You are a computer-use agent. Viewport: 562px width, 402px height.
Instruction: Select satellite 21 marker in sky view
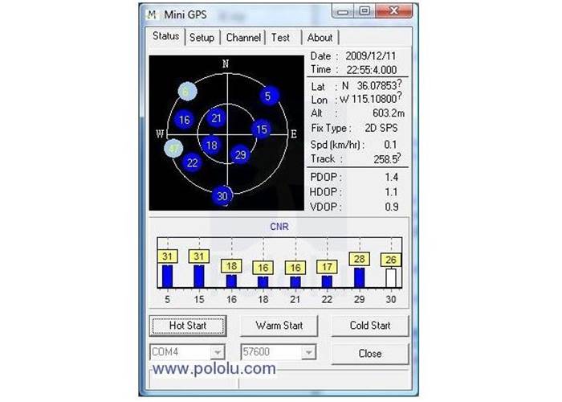pyautogui.click(x=216, y=118)
